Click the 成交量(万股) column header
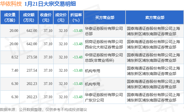The height and width of the screenshot is (112, 184). (x=10, y=18)
